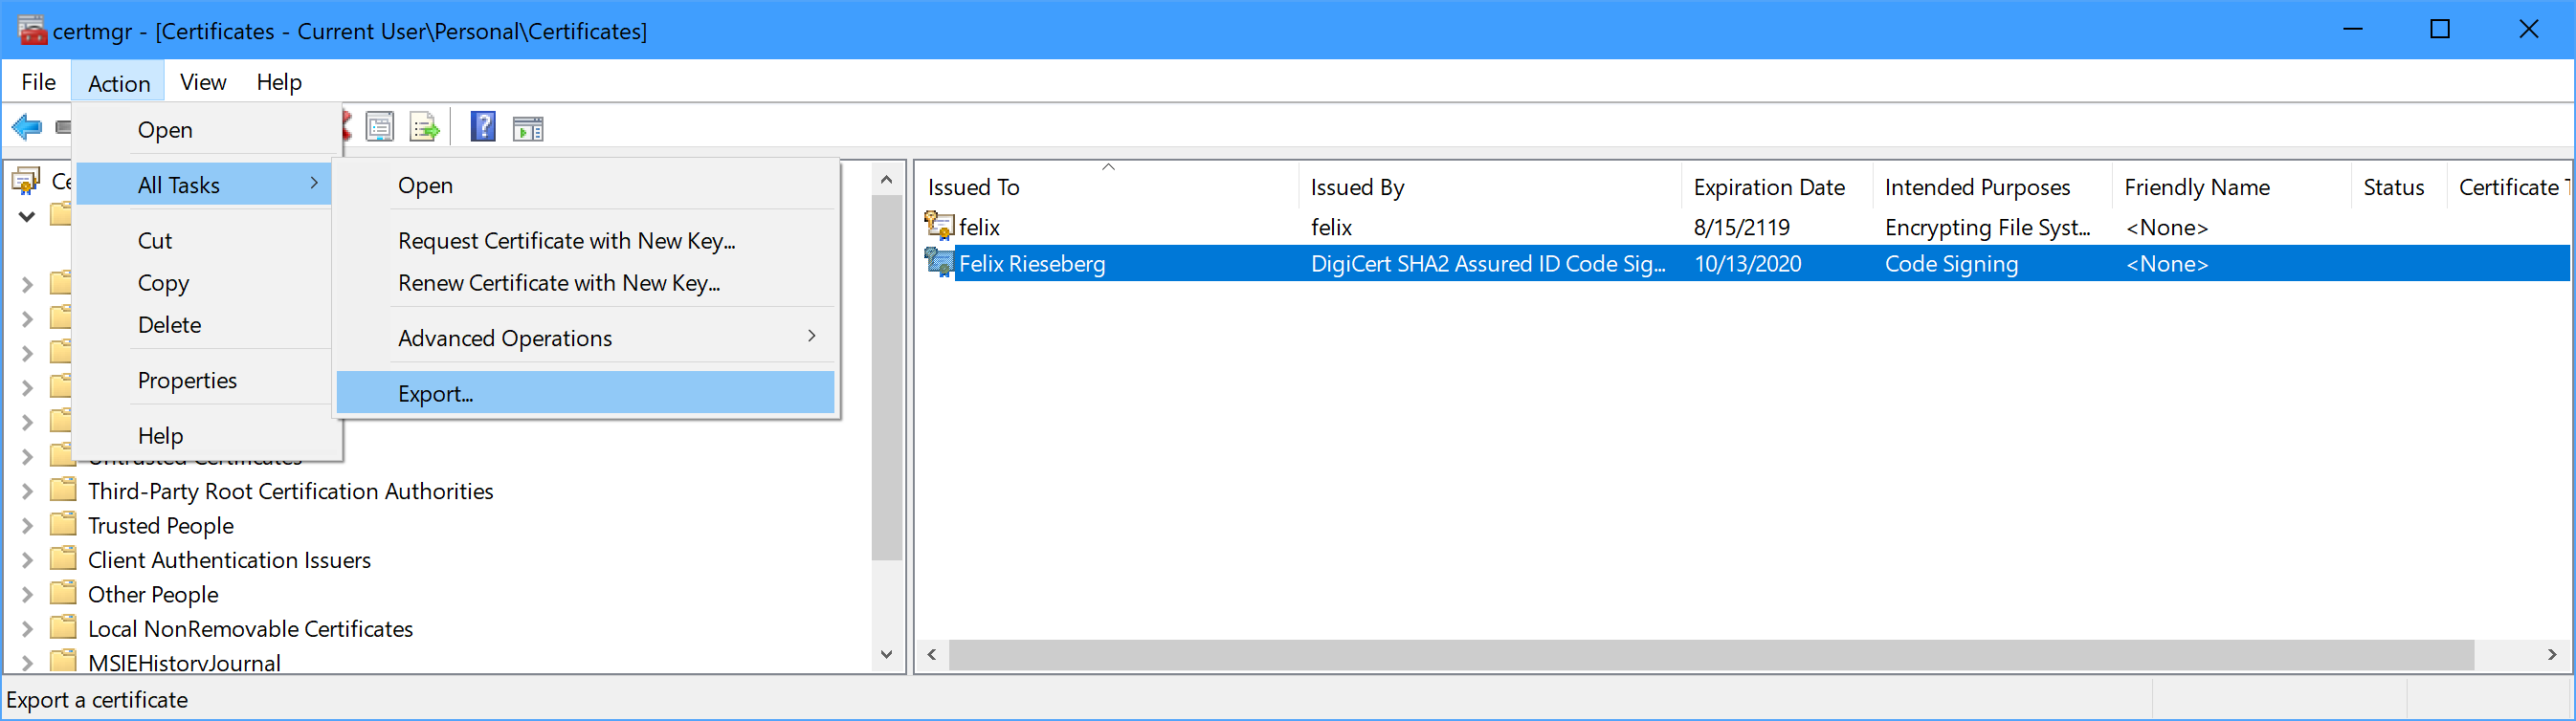Click the certmgr app icon in the title bar
The image size is (2576, 721).
(x=31, y=31)
